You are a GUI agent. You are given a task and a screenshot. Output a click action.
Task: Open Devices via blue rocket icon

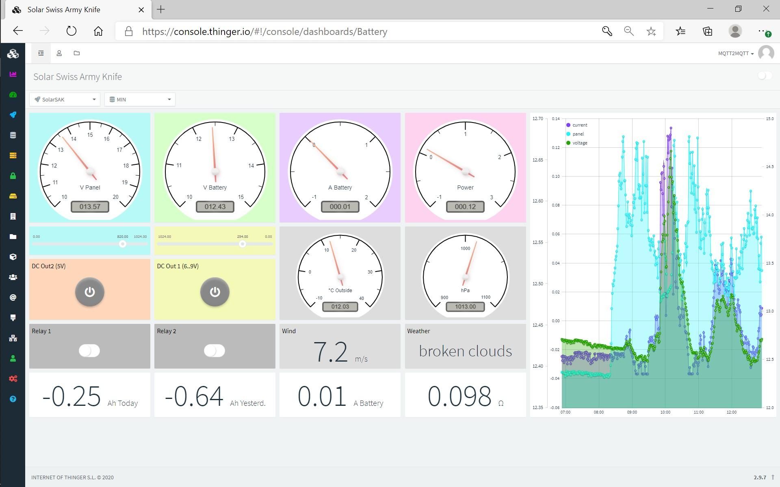(13, 115)
